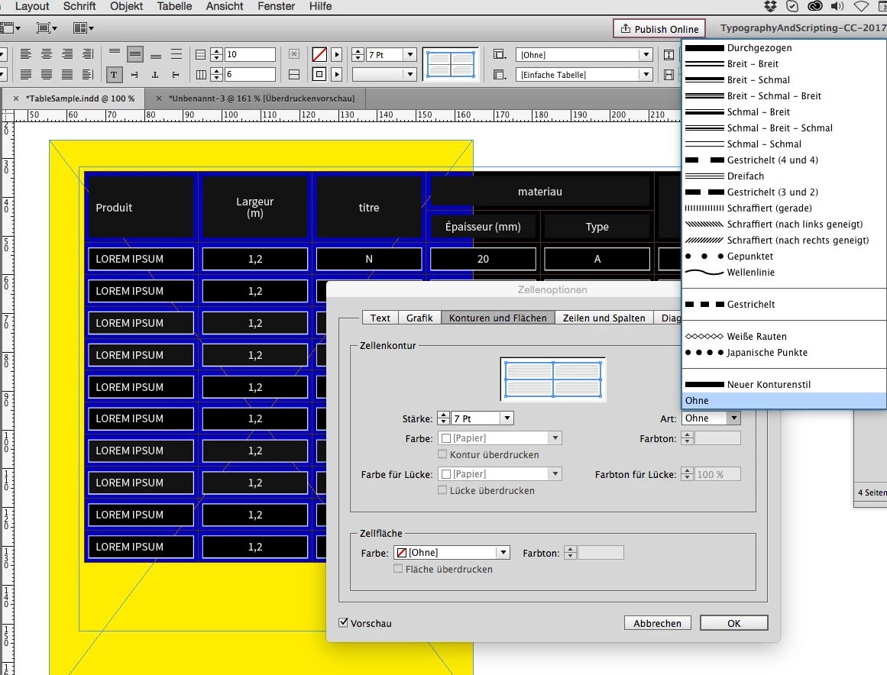Click the toolbar cell border proxy preview

450,64
